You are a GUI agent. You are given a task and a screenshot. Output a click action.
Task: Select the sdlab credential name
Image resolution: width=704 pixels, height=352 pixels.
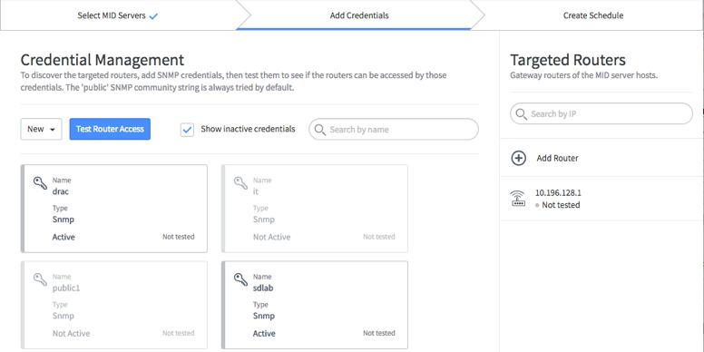pos(263,288)
